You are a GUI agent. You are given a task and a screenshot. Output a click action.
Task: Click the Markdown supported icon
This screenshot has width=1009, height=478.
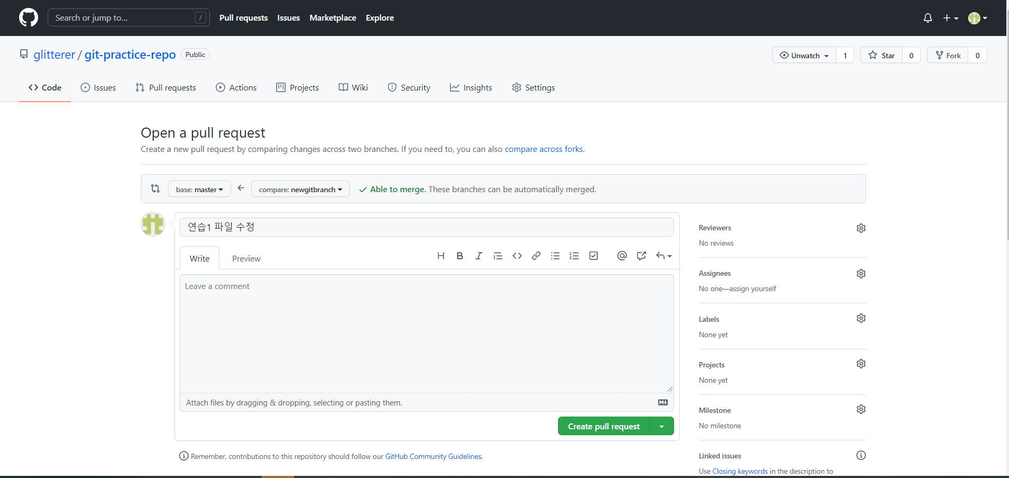[x=663, y=402]
